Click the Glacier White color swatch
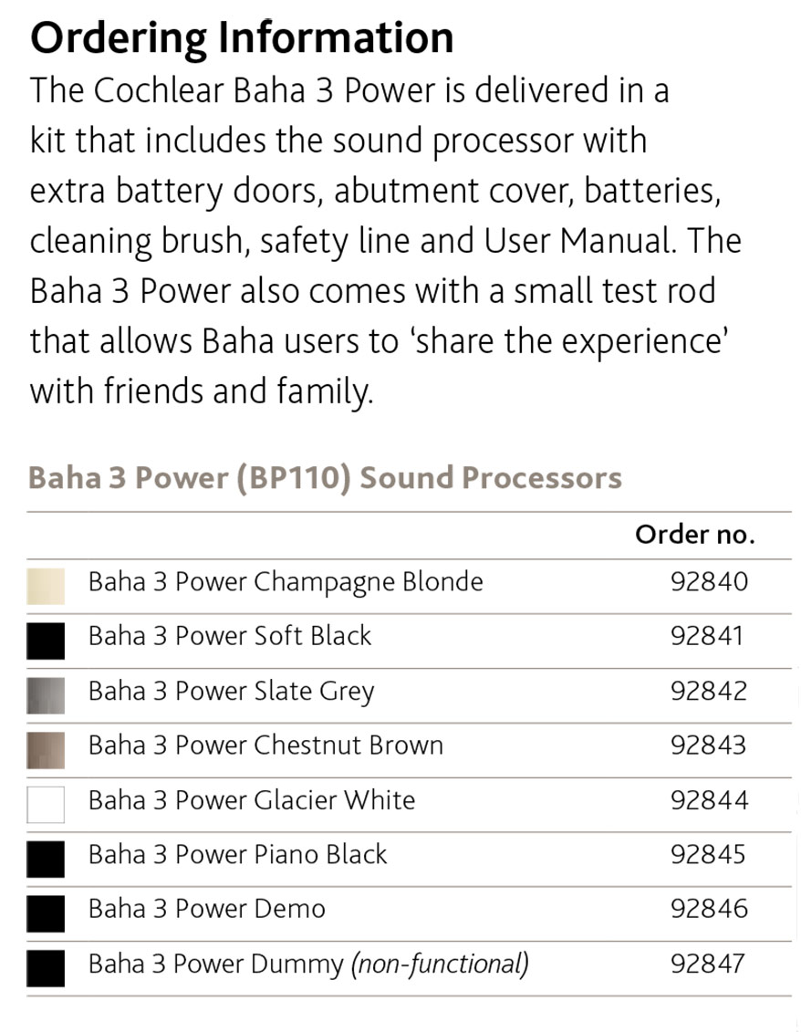The width and height of the screenshot is (801, 1032). (46, 805)
